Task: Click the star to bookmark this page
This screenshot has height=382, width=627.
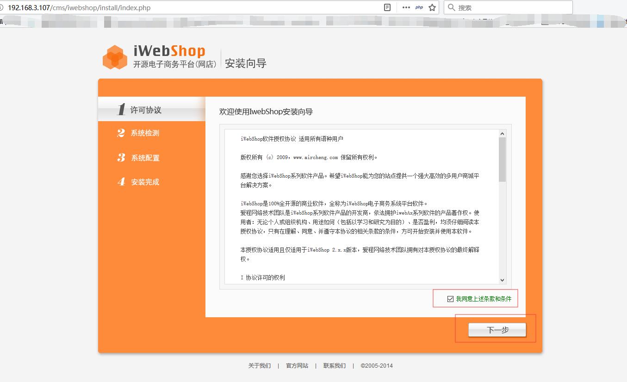Action: [431, 7]
